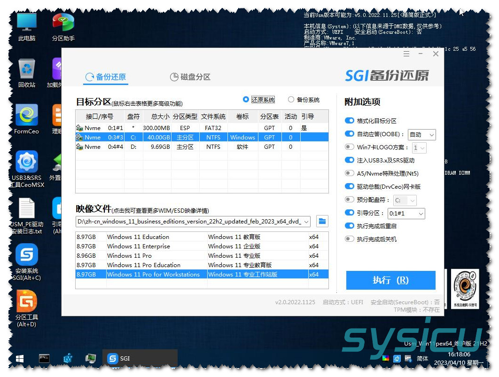499x377 pixels.
Task: Toggle 注入USB3.x及SRS驱动 switch
Action: click(x=349, y=160)
